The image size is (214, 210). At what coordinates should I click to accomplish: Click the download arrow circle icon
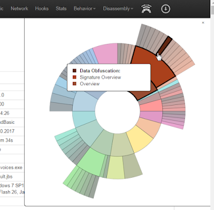click(165, 9)
